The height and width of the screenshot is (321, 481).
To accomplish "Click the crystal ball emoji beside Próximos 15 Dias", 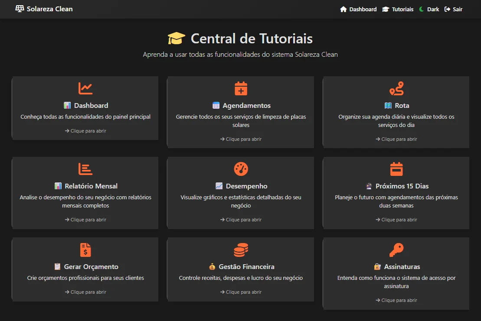I will point(369,186).
